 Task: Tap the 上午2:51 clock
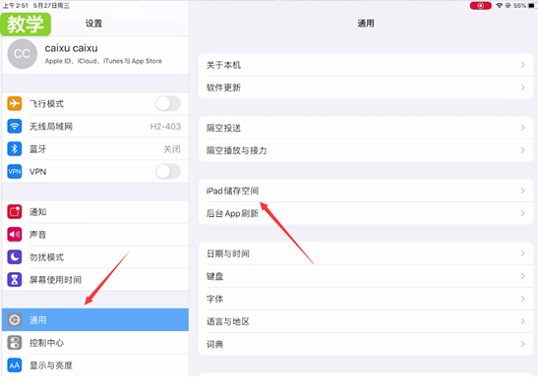16,6
